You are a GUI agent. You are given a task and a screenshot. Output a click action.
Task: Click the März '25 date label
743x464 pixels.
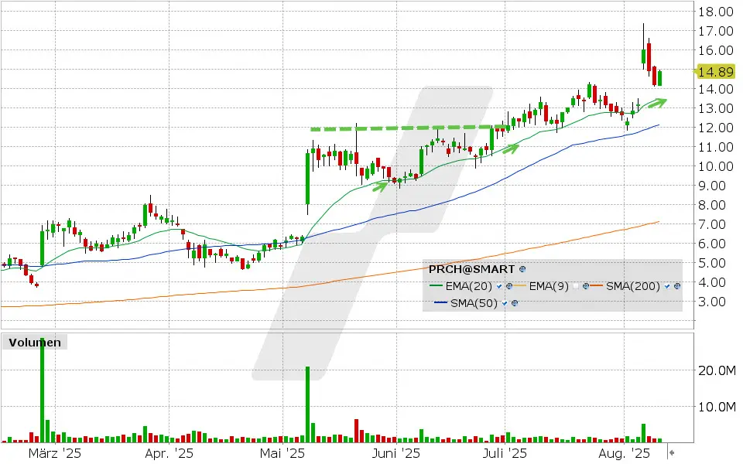point(54,454)
